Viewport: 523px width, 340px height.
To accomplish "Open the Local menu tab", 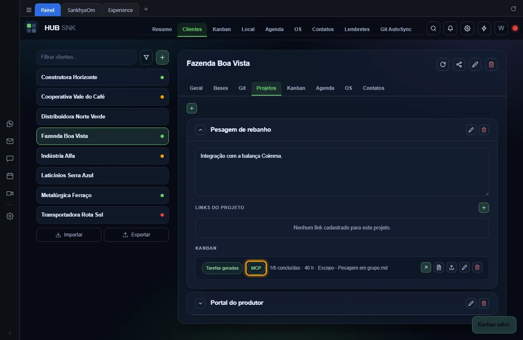I will tap(248, 29).
